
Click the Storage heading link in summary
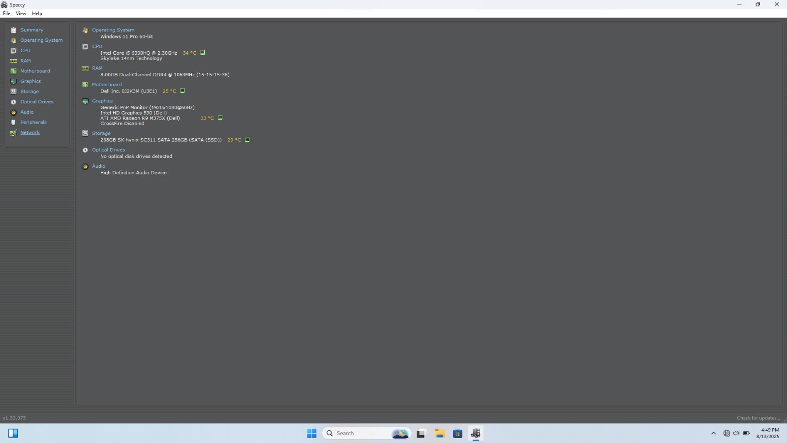pos(101,133)
